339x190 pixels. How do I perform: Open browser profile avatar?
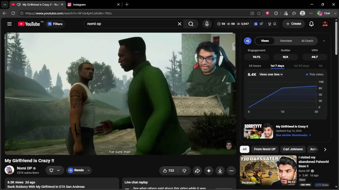302,13
